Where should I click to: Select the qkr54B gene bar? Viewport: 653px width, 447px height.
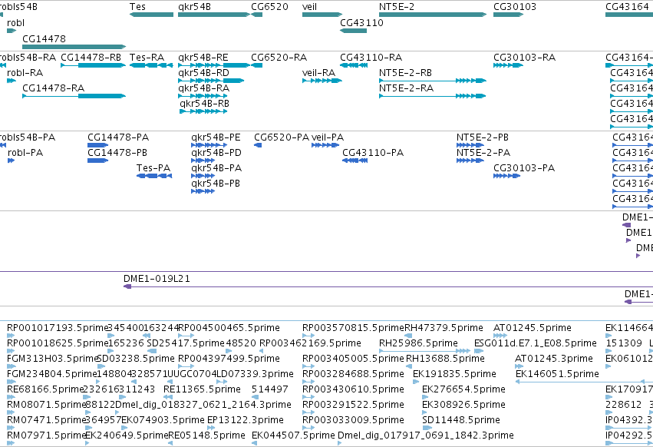213,15
